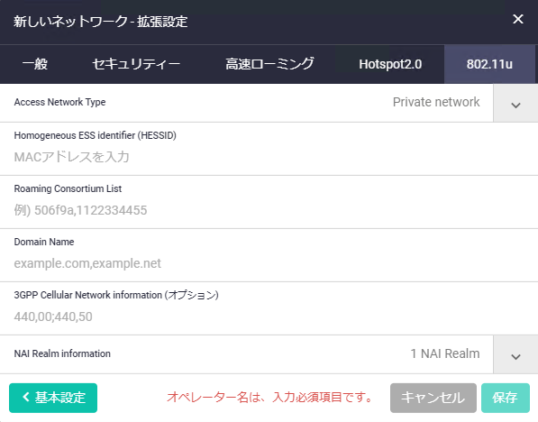The image size is (538, 422).
Task: Open the Access Network Type dropdown chevron
Action: click(x=515, y=103)
